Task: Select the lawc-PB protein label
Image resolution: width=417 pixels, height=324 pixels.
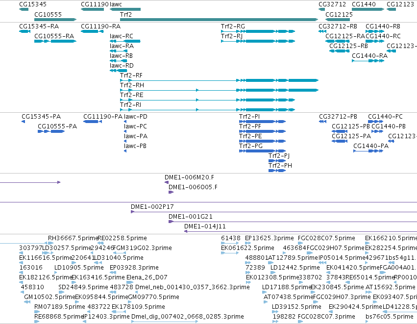Action: point(135,146)
